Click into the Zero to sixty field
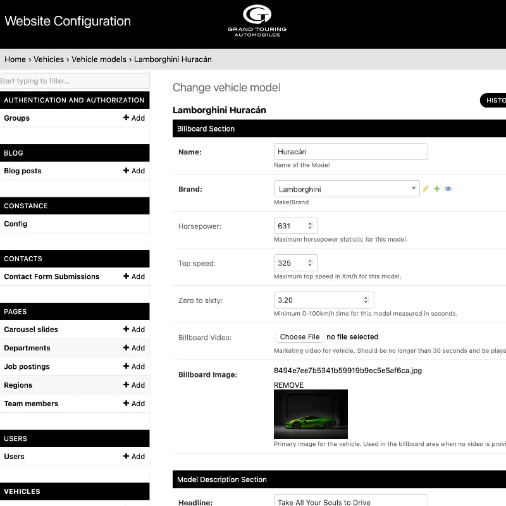The height and width of the screenshot is (506, 506). click(x=324, y=300)
